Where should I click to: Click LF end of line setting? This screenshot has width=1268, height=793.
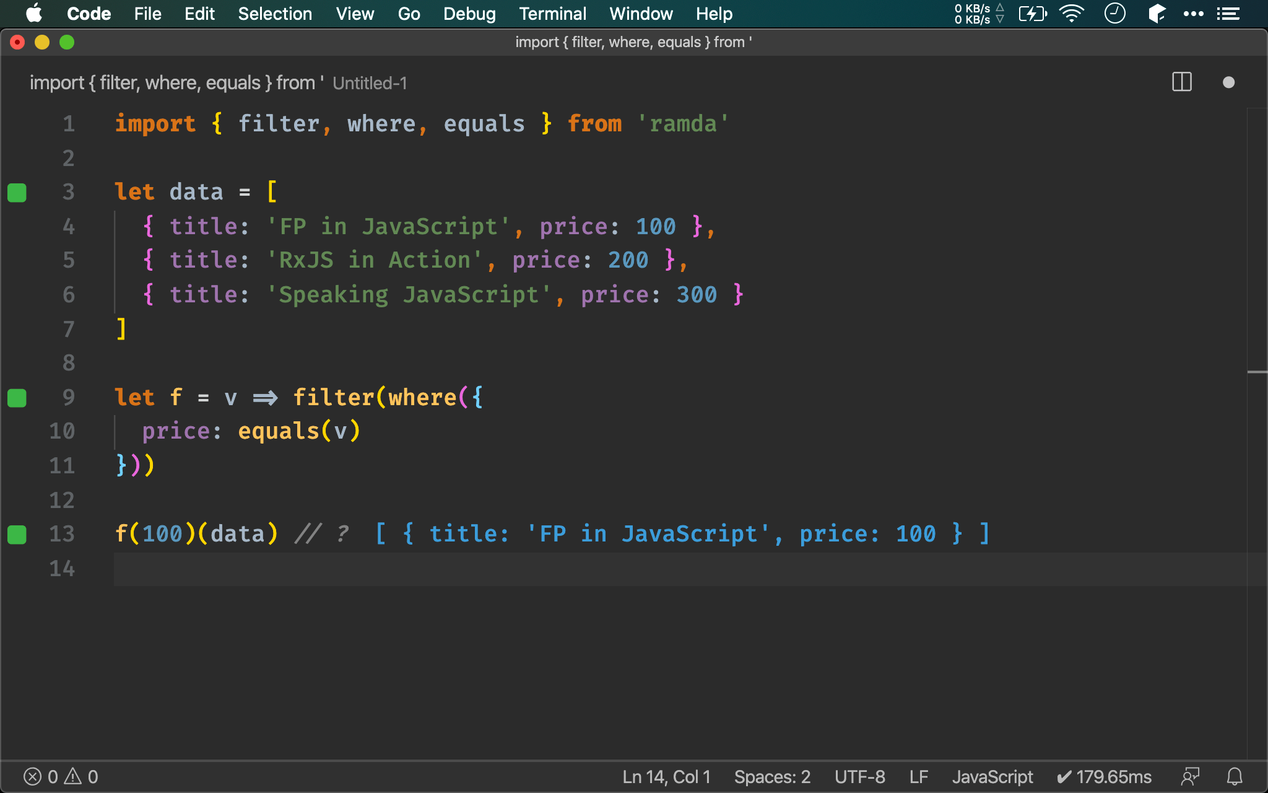pyautogui.click(x=919, y=777)
